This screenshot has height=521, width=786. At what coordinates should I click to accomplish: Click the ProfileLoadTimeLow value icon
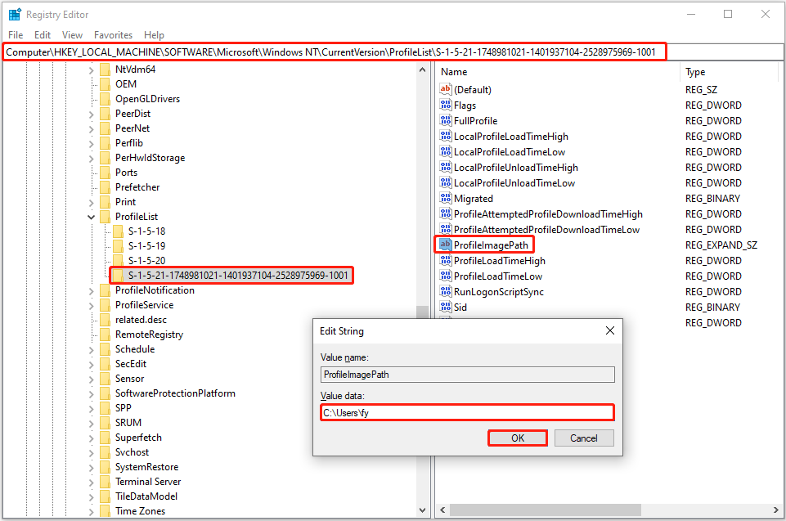(445, 276)
